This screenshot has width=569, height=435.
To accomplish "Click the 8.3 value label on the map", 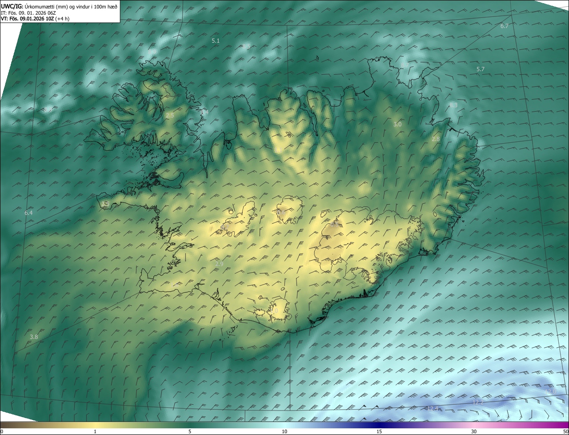I will 453,105.
